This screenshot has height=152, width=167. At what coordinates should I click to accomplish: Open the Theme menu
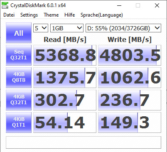pyautogui.click(x=51, y=15)
